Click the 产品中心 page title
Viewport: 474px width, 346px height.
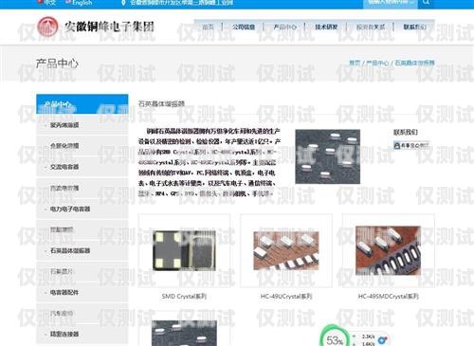coord(57,64)
